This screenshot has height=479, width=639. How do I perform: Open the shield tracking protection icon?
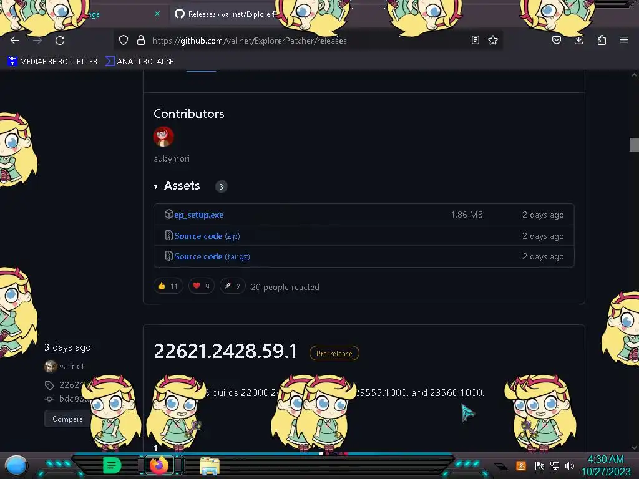124,41
